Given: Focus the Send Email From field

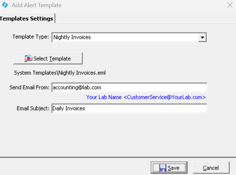Looking at the screenshot, I should pyautogui.click(x=129, y=87).
